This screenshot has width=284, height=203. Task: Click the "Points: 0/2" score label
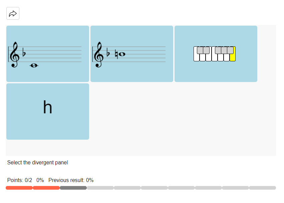[x=20, y=180]
